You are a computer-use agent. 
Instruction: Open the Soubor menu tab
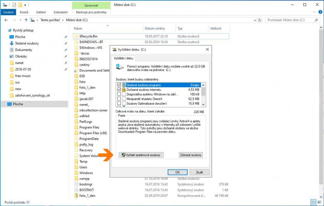tap(8, 12)
